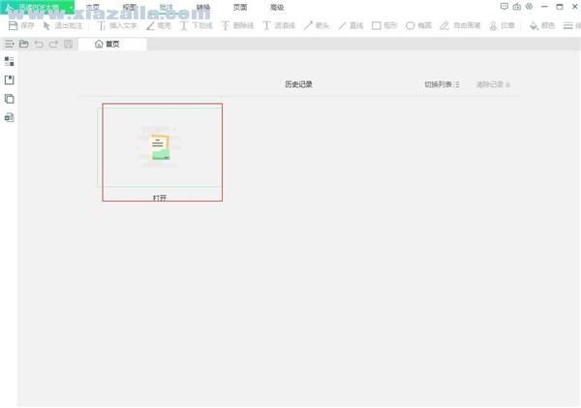Click the 保存 save tool
Screen dimensions: 581x408
click(21, 25)
